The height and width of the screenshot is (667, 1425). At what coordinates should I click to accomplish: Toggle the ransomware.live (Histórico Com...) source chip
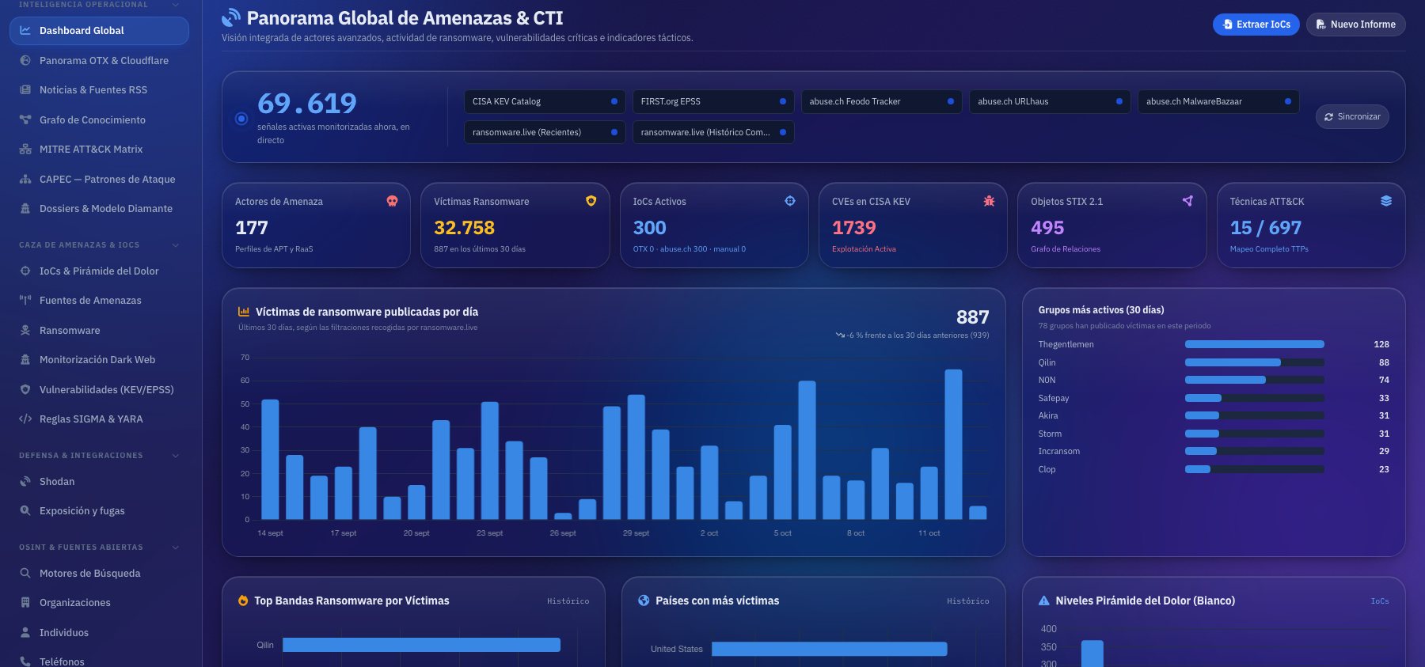(x=713, y=132)
